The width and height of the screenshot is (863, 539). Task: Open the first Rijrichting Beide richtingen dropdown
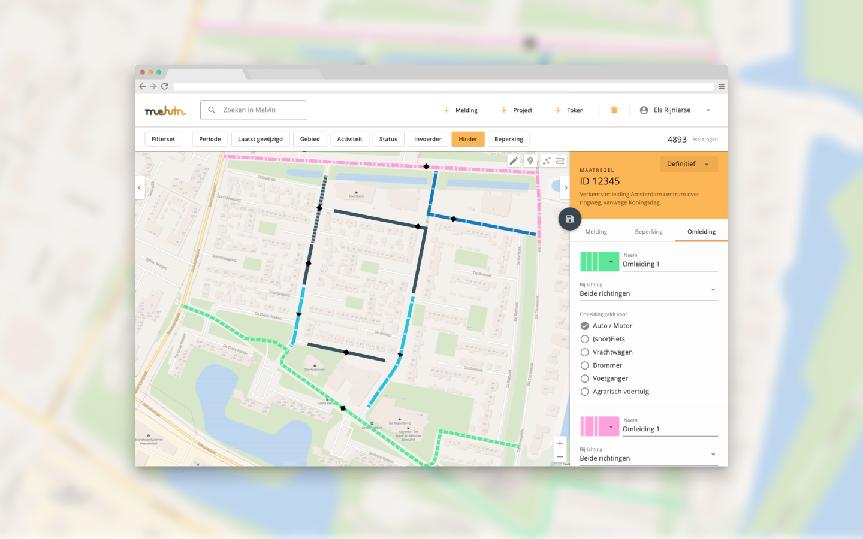648,293
